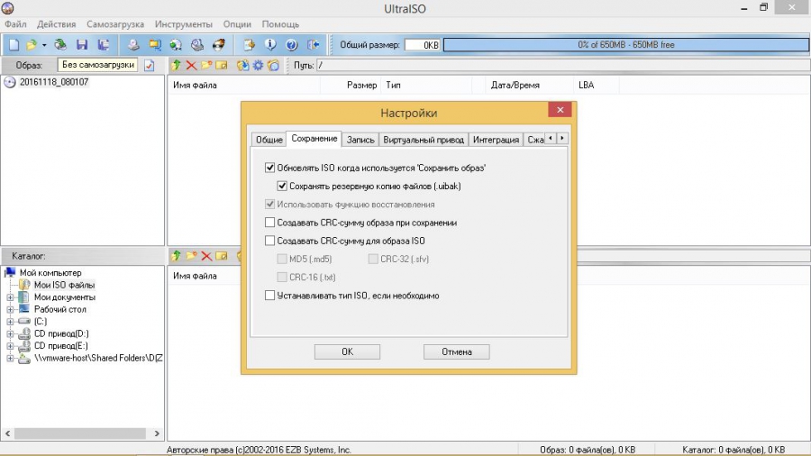
Task: Uncheck 'Обновлять ISO когда используется' checkbox
Action: (269, 169)
